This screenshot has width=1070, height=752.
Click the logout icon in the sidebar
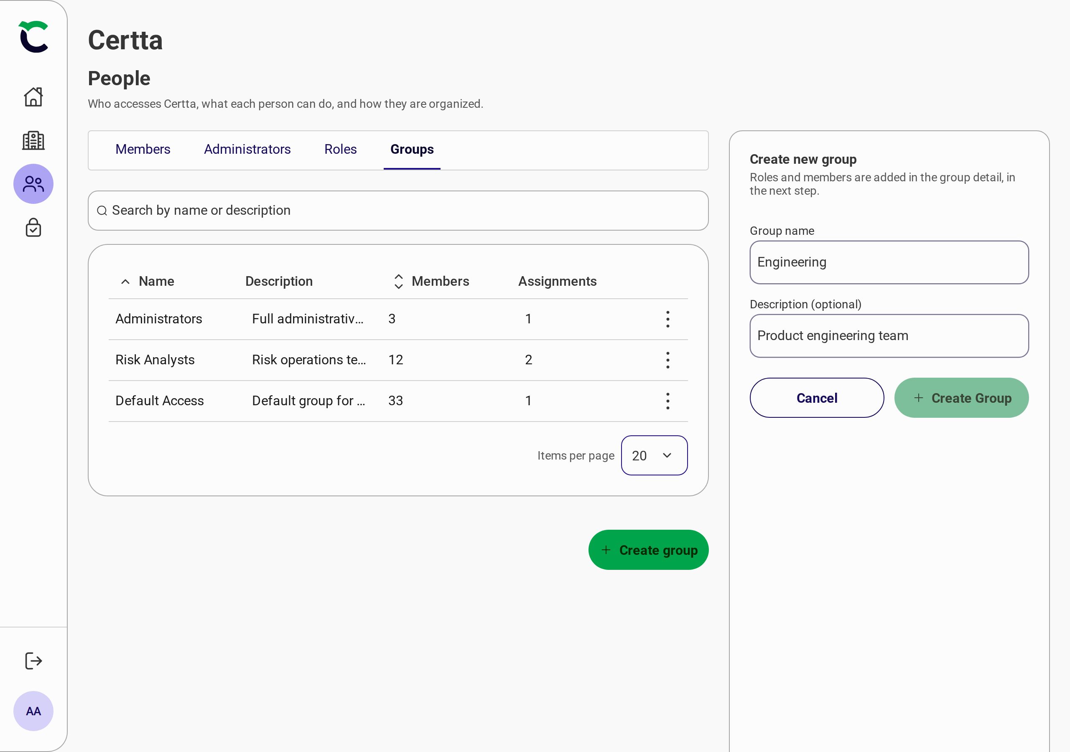click(x=33, y=661)
